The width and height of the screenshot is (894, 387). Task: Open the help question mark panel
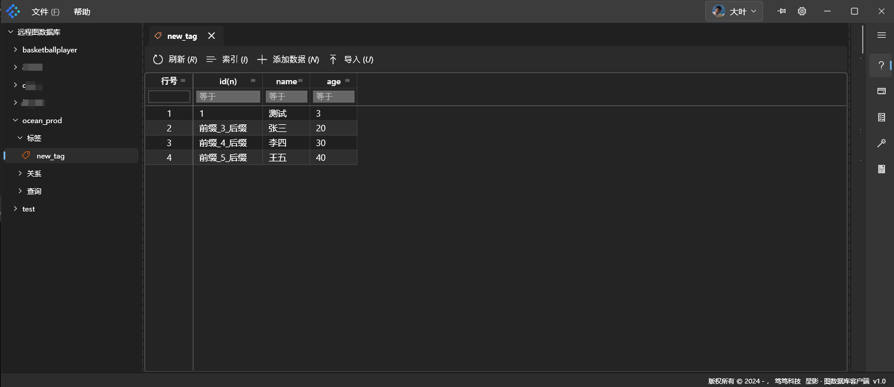[881, 65]
